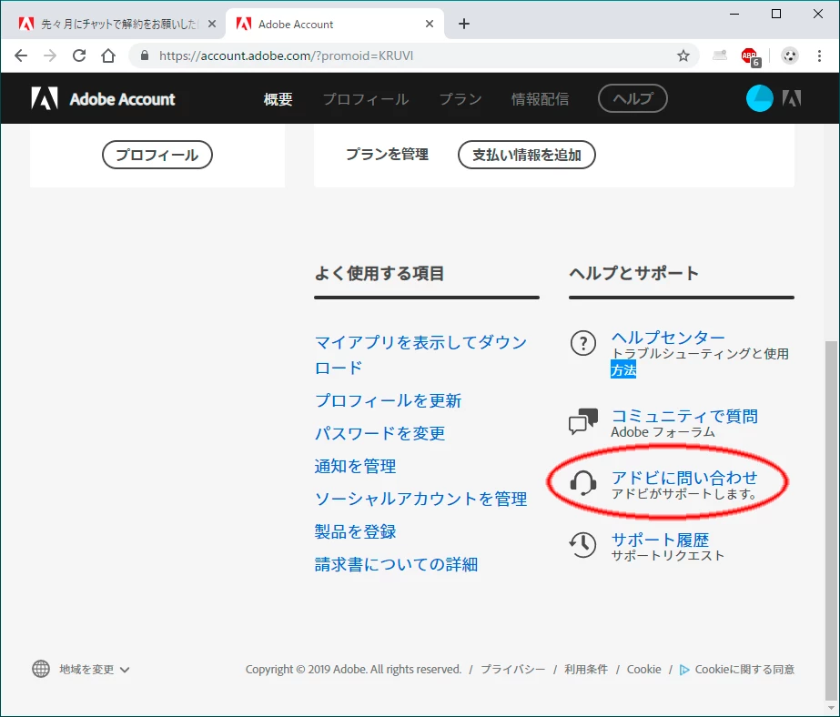Open the Chrome three-dot menu

[819, 56]
